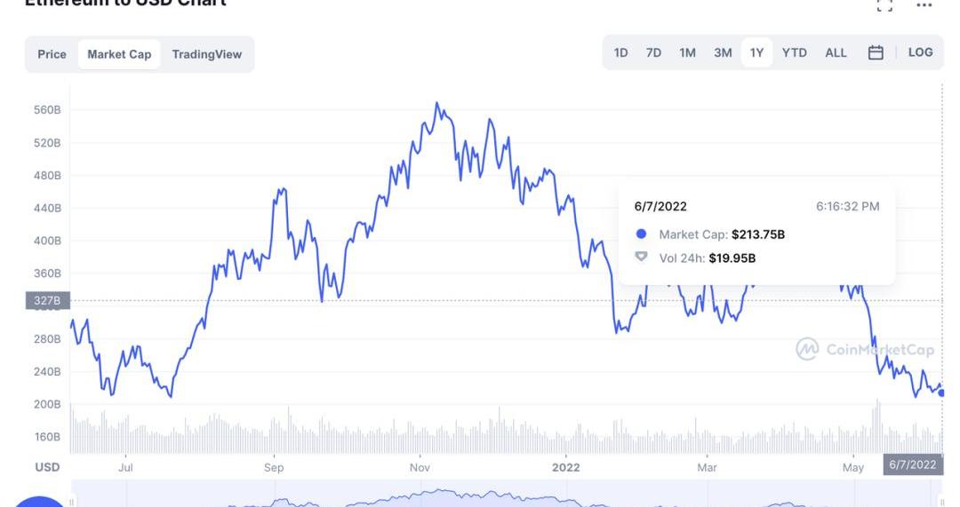The height and width of the screenshot is (507, 960).
Task: Open the calendar date range picker
Action: click(x=876, y=52)
